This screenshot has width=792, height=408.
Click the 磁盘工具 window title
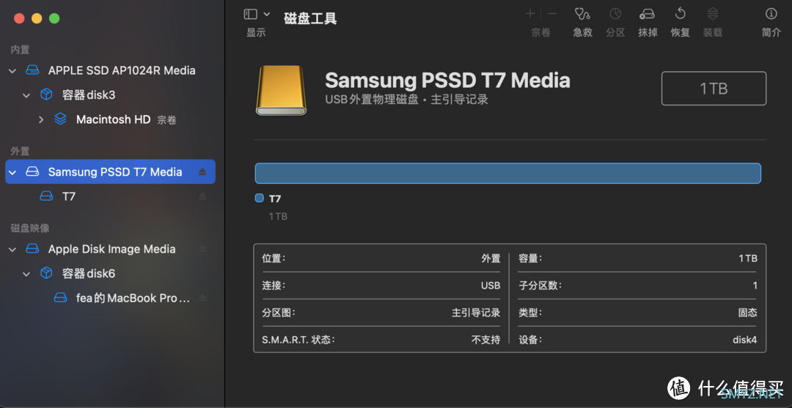click(x=310, y=19)
